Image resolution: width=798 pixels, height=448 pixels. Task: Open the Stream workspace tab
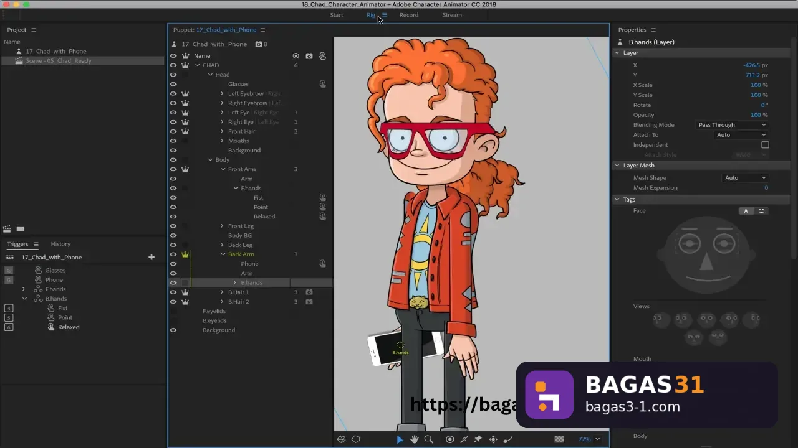click(452, 15)
